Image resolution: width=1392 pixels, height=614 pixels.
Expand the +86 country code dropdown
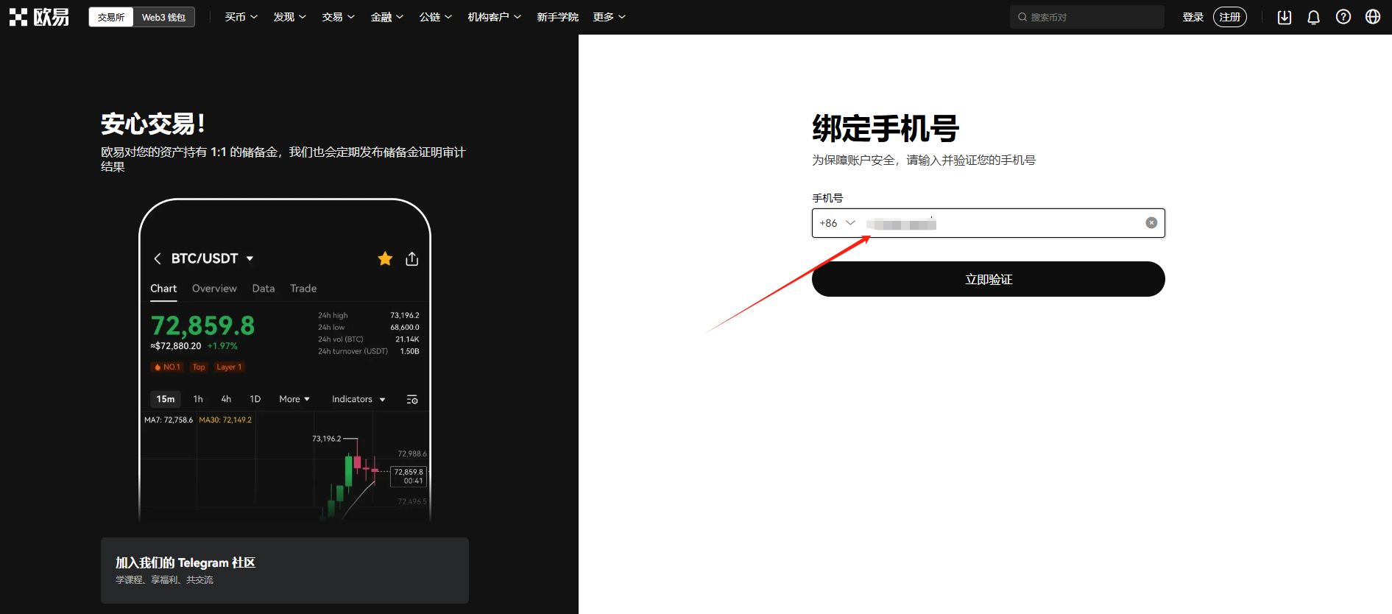(x=838, y=223)
